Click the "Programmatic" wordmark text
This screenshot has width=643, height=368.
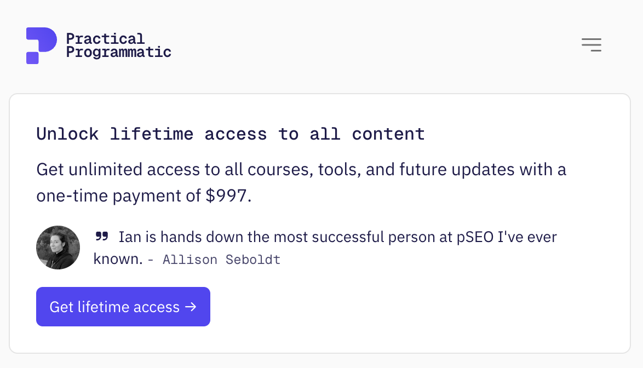pos(118,53)
